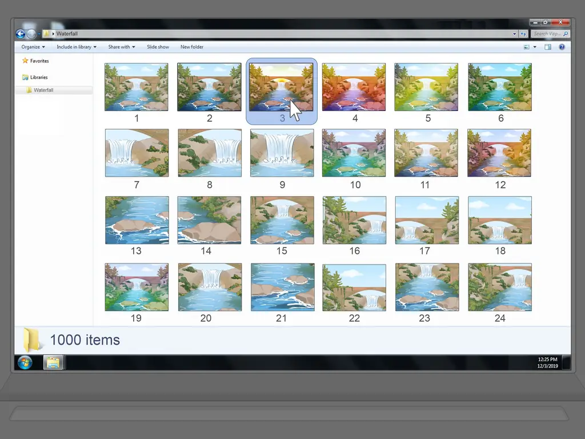
Task: Click the Waterfall address bar path
Action: coord(67,34)
